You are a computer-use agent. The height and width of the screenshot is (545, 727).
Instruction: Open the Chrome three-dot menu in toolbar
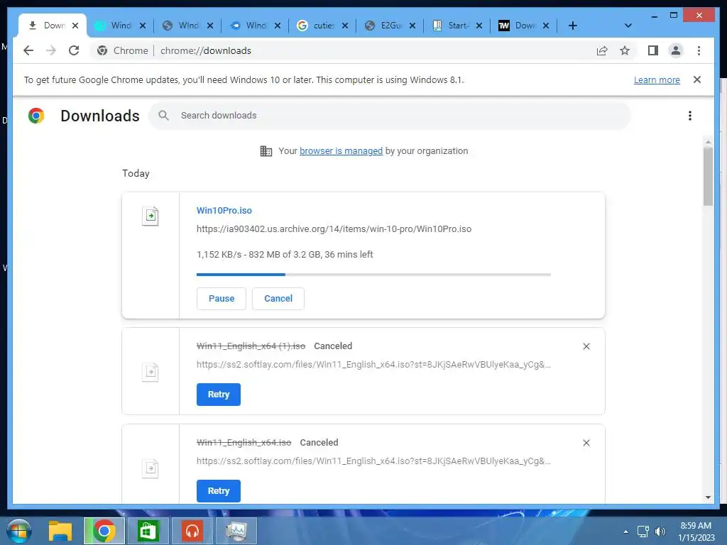(x=699, y=50)
